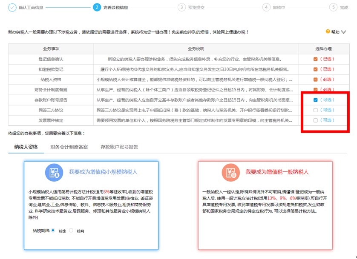Switch to the 财务会计制度备案 tab

pyautogui.click(x=69, y=147)
